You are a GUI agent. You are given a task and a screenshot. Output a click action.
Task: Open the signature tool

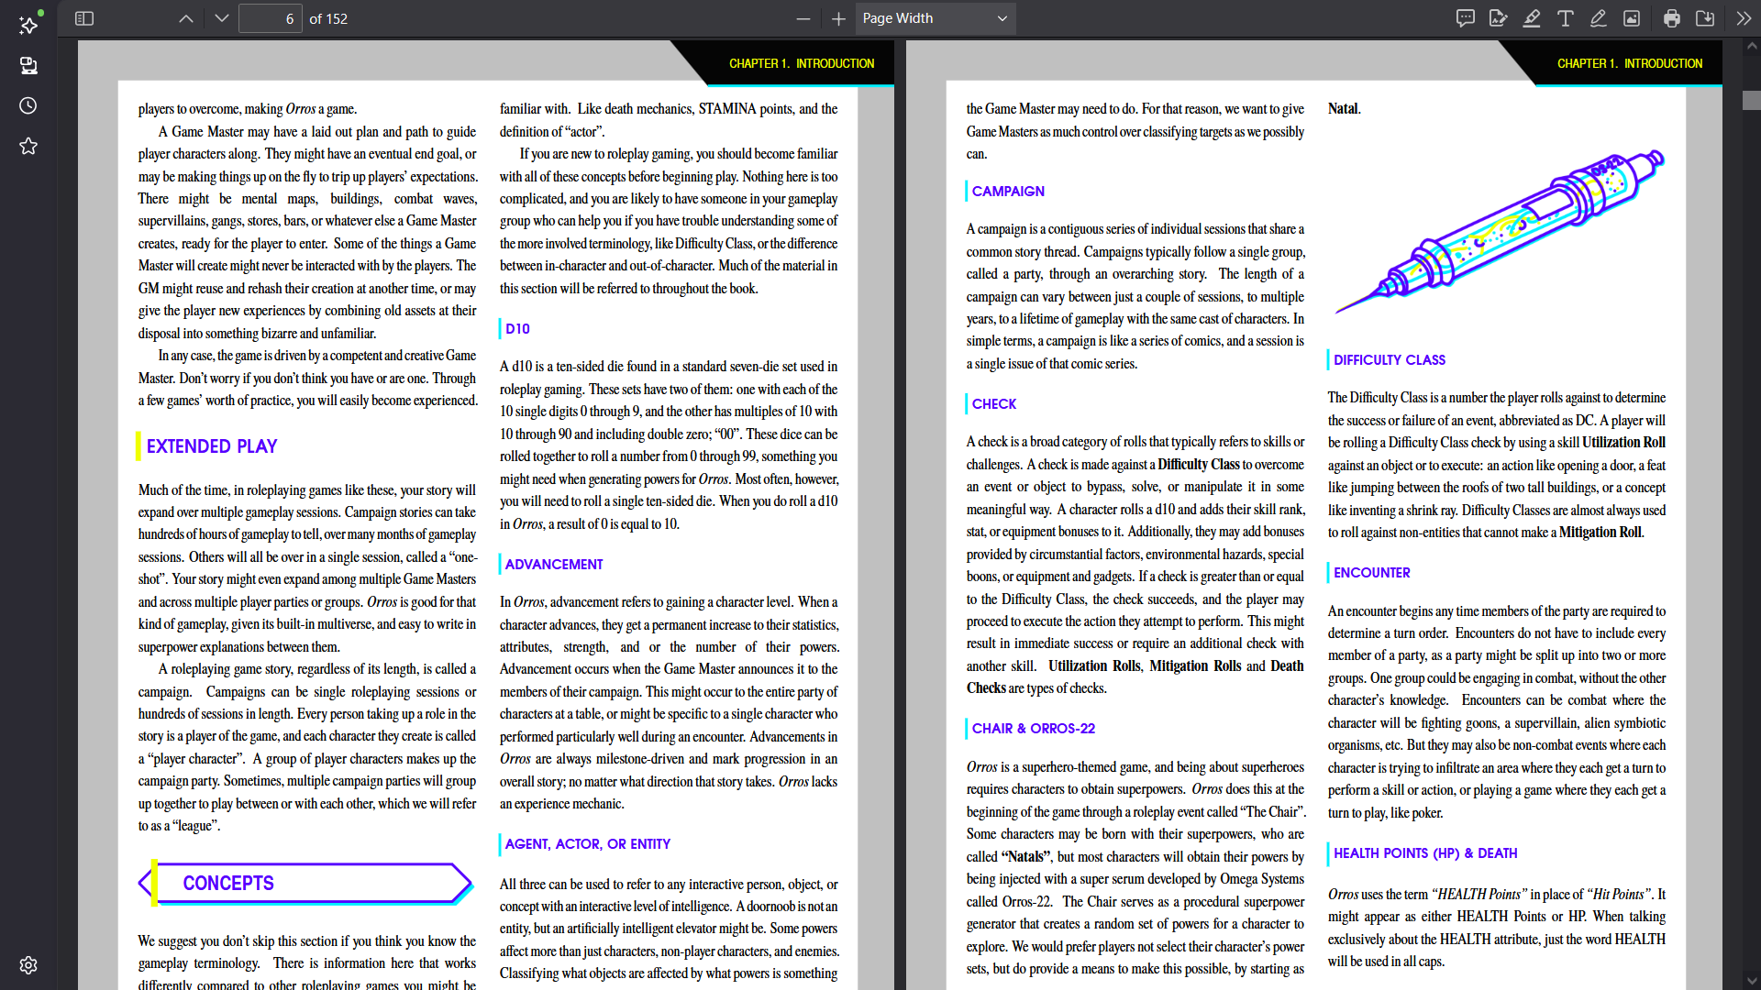1499,18
